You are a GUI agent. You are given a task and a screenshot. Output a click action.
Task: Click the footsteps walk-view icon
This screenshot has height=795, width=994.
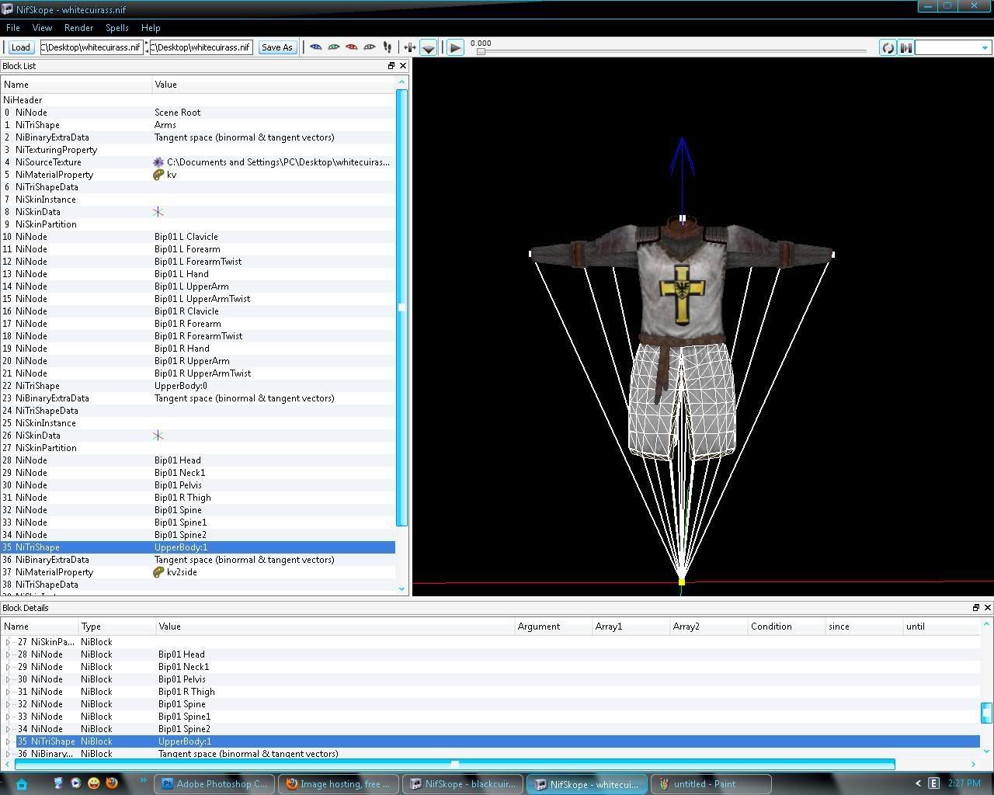(x=387, y=47)
